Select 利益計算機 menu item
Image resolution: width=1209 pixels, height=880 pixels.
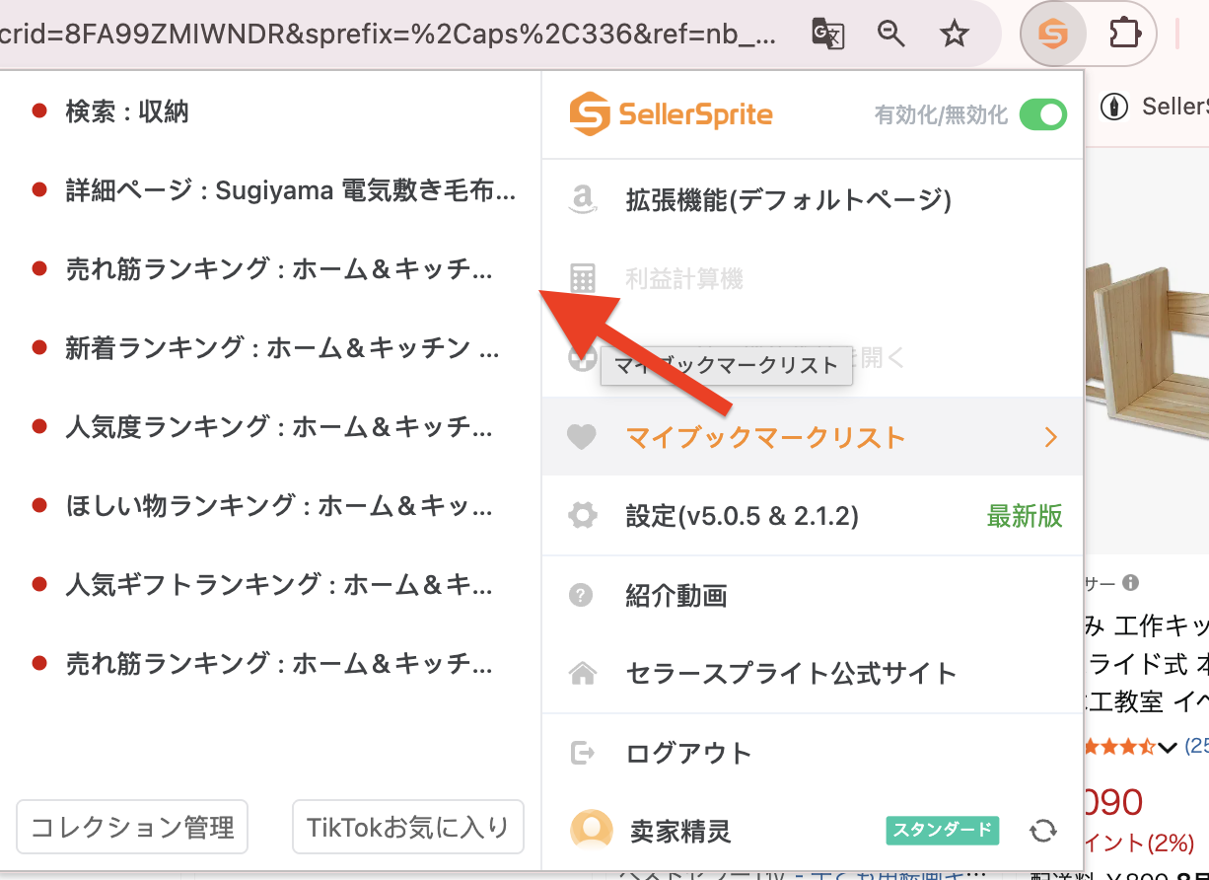coord(813,279)
